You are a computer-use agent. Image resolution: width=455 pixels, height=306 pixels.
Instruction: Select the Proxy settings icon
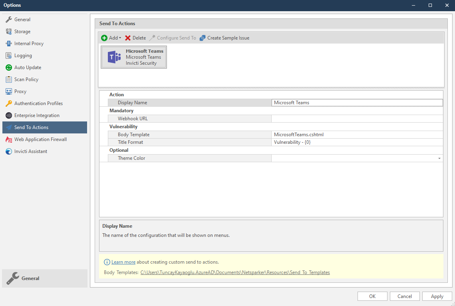pos(8,91)
